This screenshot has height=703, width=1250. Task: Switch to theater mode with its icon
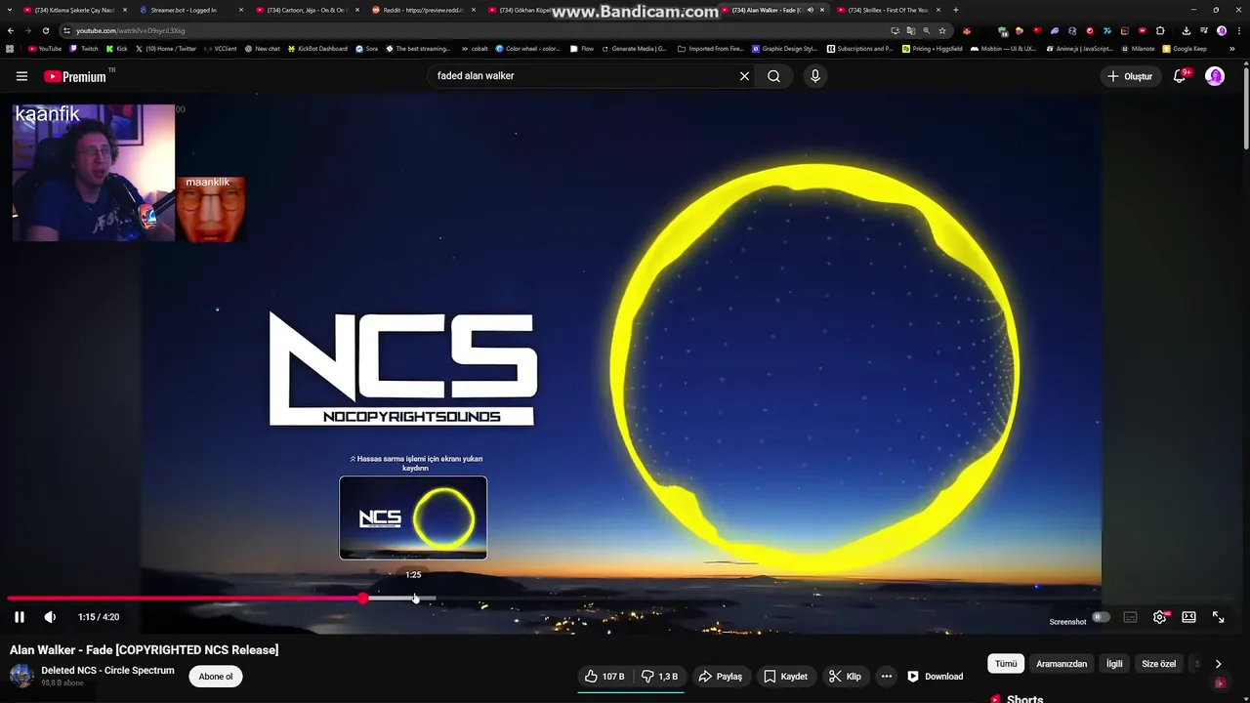click(x=1188, y=617)
